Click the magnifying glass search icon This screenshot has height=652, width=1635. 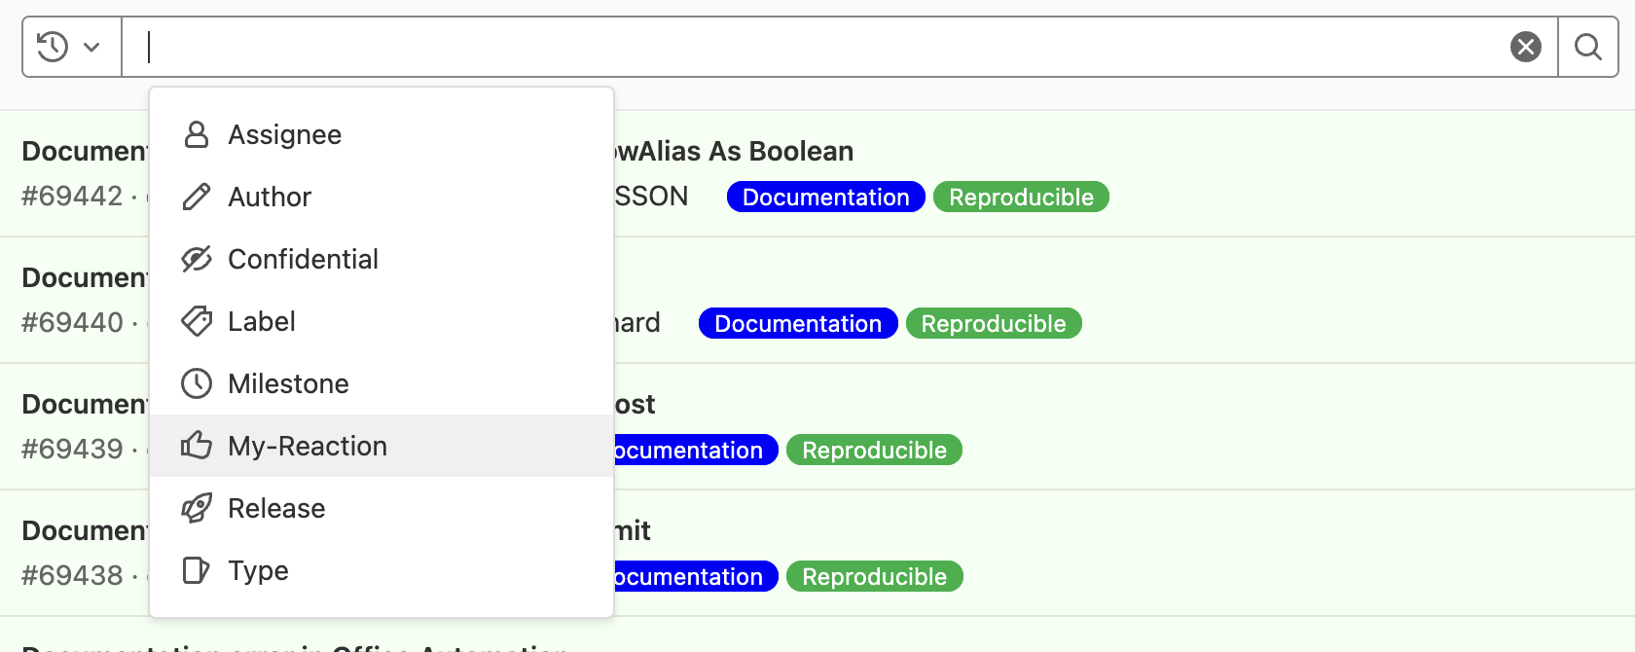click(1588, 46)
